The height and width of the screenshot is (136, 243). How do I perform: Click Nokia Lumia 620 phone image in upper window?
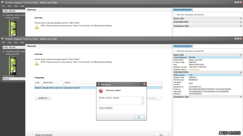point(13,28)
